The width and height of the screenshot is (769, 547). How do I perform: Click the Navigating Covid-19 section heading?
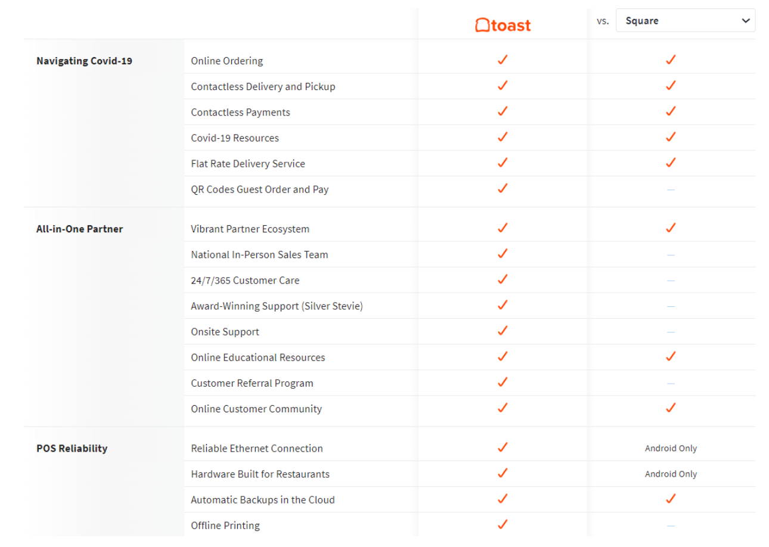click(x=84, y=61)
